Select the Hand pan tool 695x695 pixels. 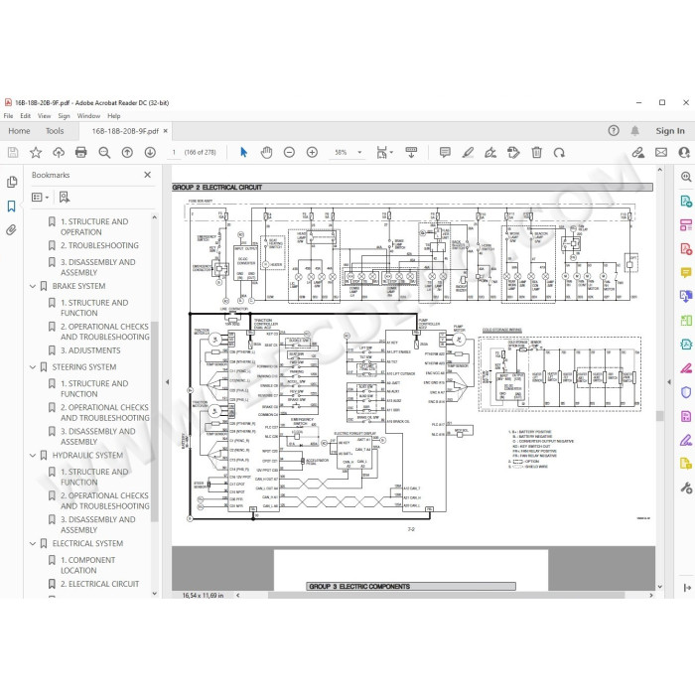(x=266, y=153)
